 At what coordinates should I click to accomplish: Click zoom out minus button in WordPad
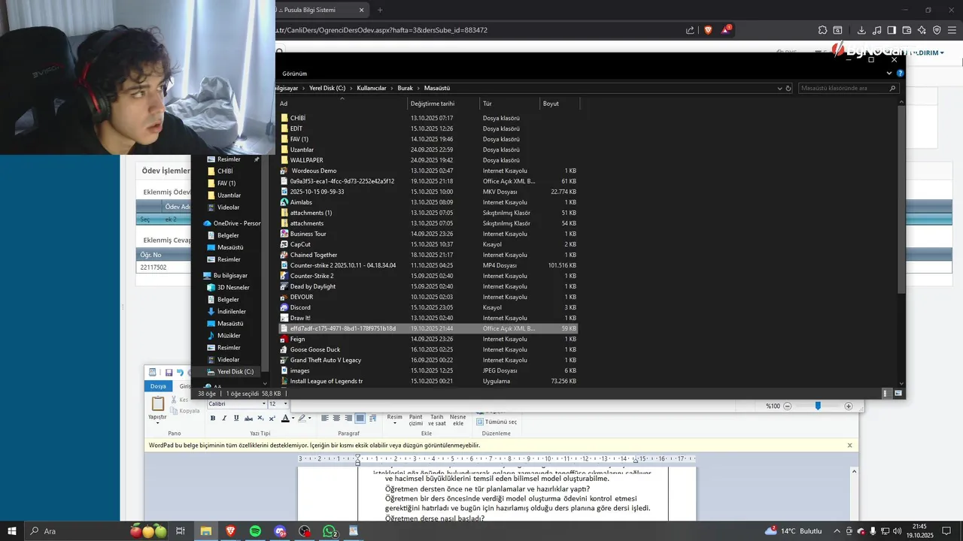pos(788,406)
